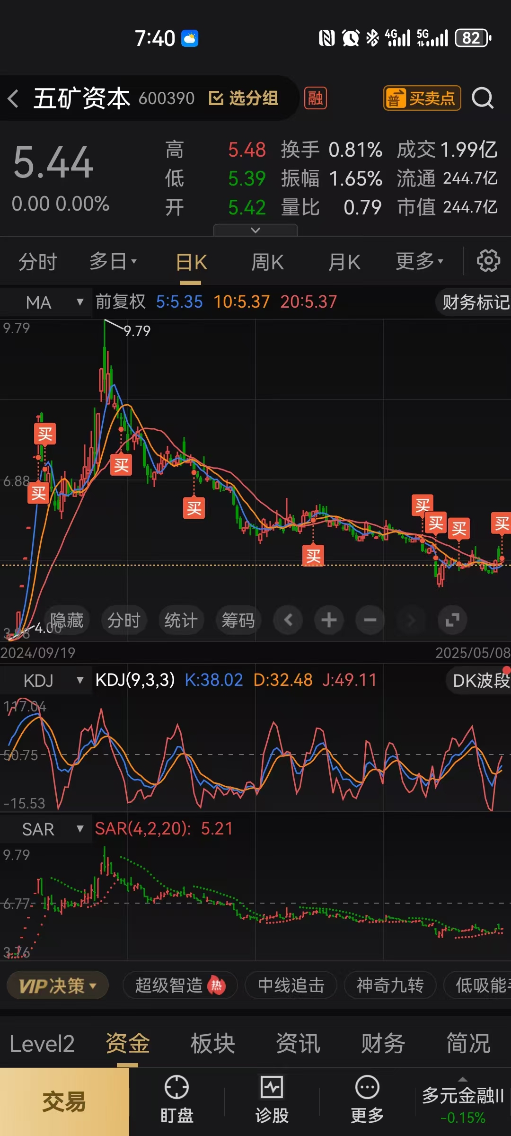The width and height of the screenshot is (511, 1136).
Task: Open the 多日 multi-day dropdown
Action: click(x=113, y=261)
